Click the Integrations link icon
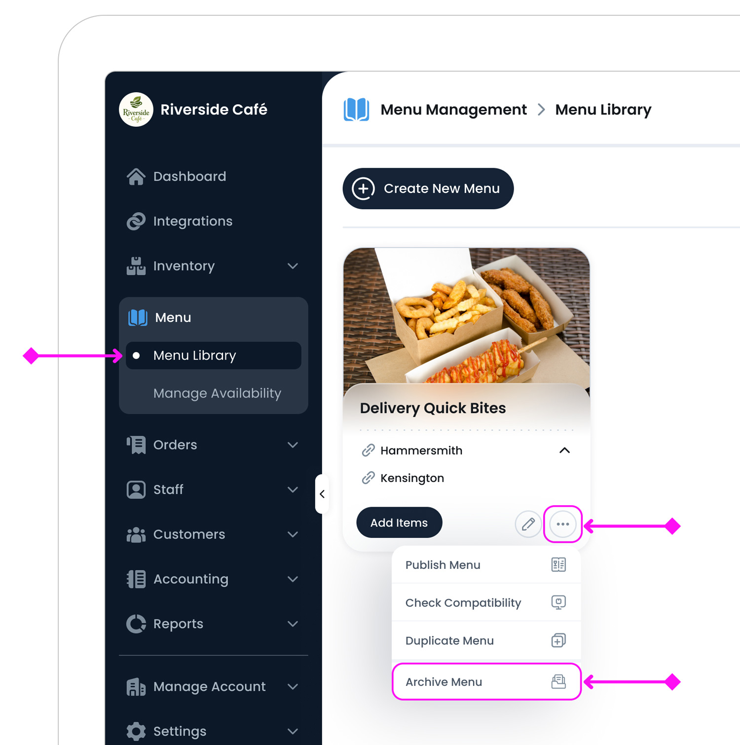This screenshot has height=745, width=740. (136, 221)
